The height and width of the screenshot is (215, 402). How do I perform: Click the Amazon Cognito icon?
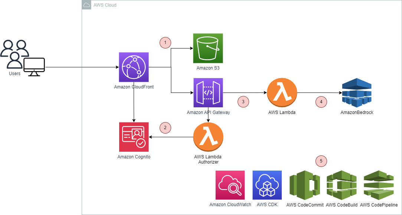(x=134, y=137)
